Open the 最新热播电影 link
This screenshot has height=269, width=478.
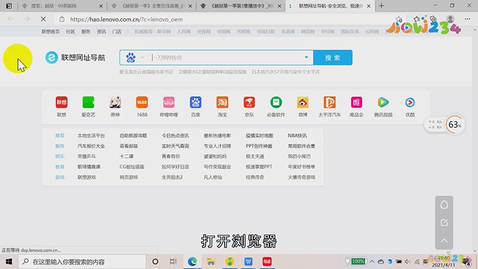point(217,136)
